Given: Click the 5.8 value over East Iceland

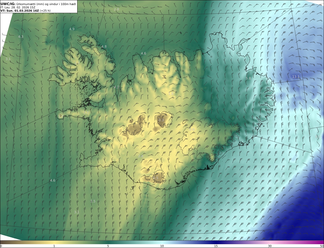Looking at the screenshot, I should (248, 78).
